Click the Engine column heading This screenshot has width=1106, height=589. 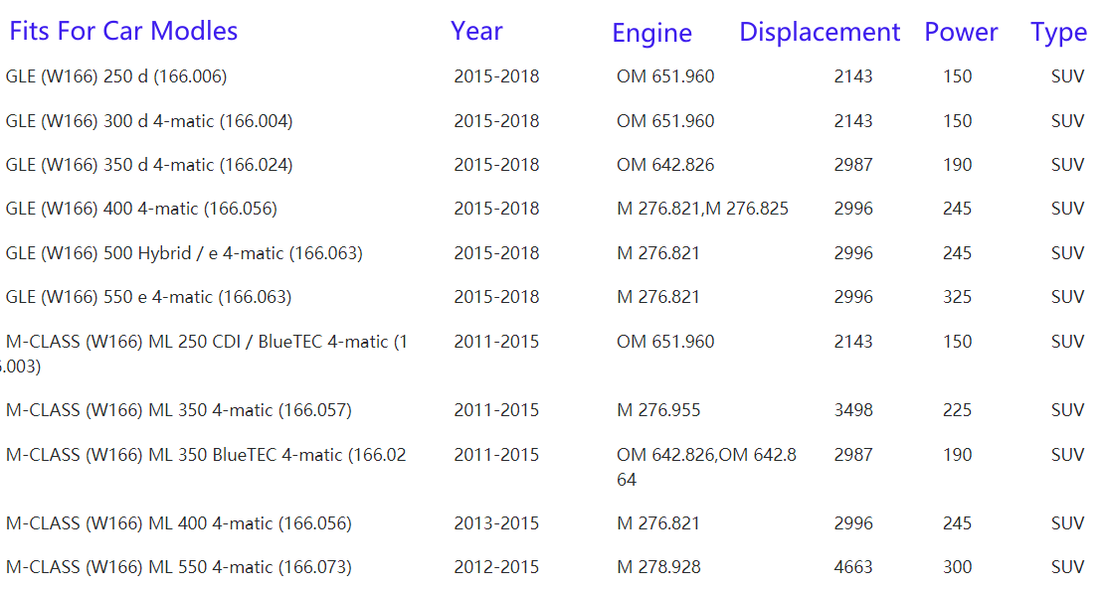click(651, 33)
